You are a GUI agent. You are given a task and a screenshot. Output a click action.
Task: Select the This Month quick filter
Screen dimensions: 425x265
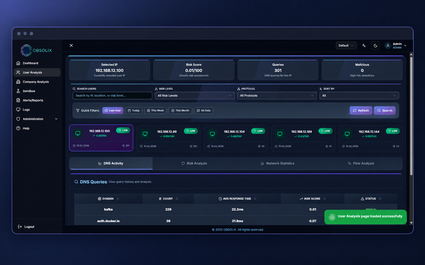tap(180, 111)
